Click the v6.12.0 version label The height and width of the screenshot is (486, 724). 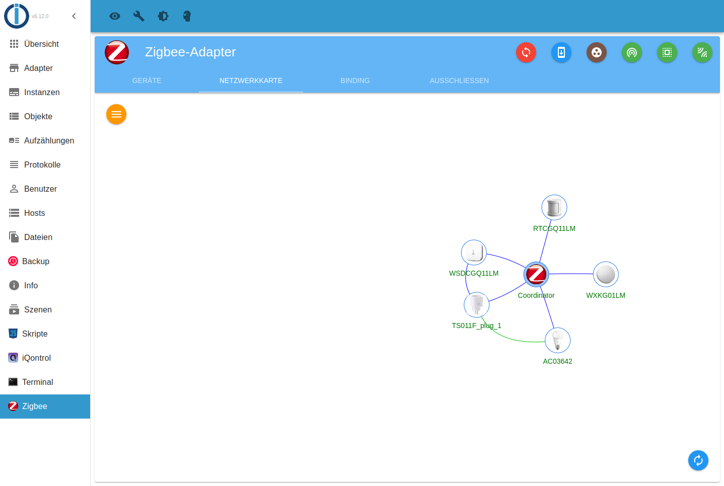point(40,16)
